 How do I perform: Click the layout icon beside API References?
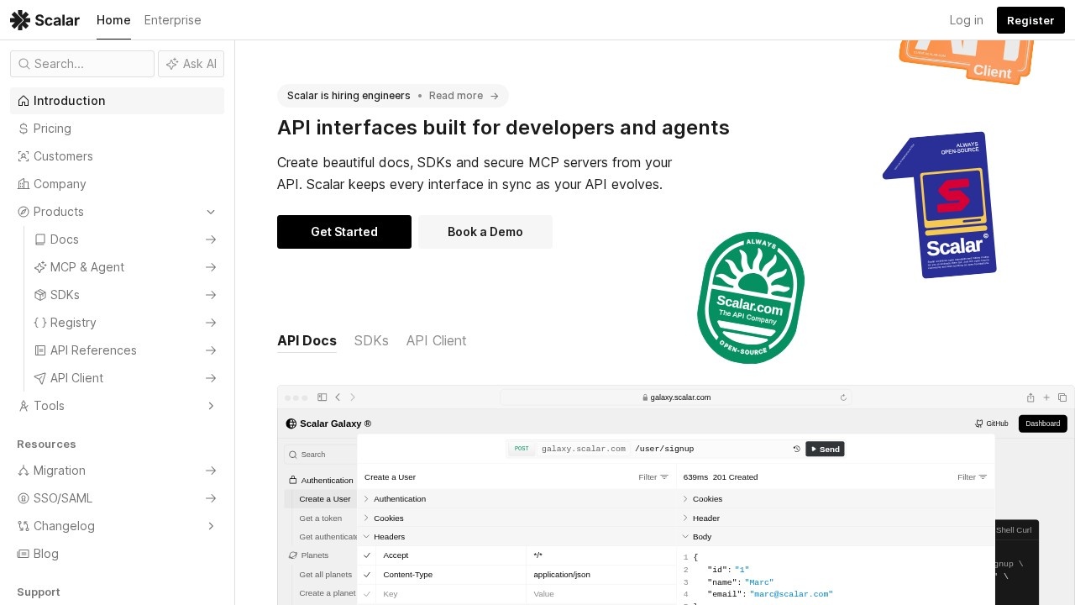point(40,350)
